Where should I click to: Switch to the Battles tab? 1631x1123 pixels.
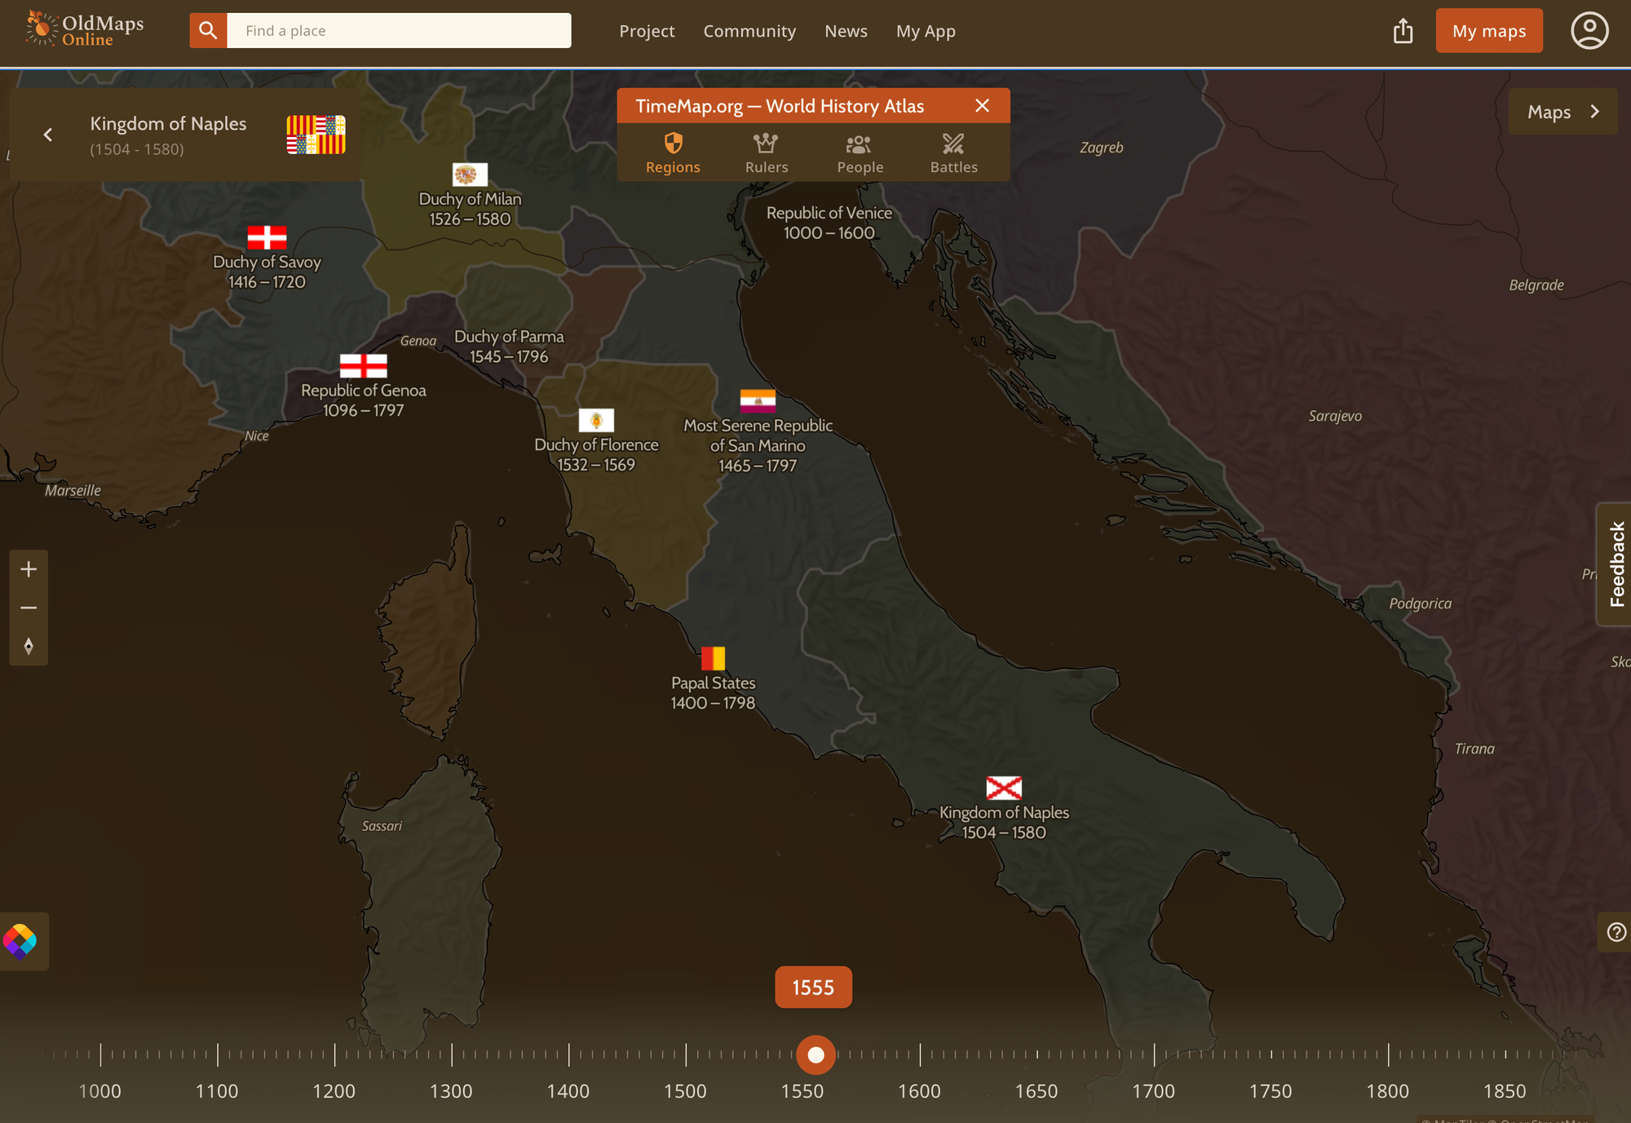click(953, 153)
